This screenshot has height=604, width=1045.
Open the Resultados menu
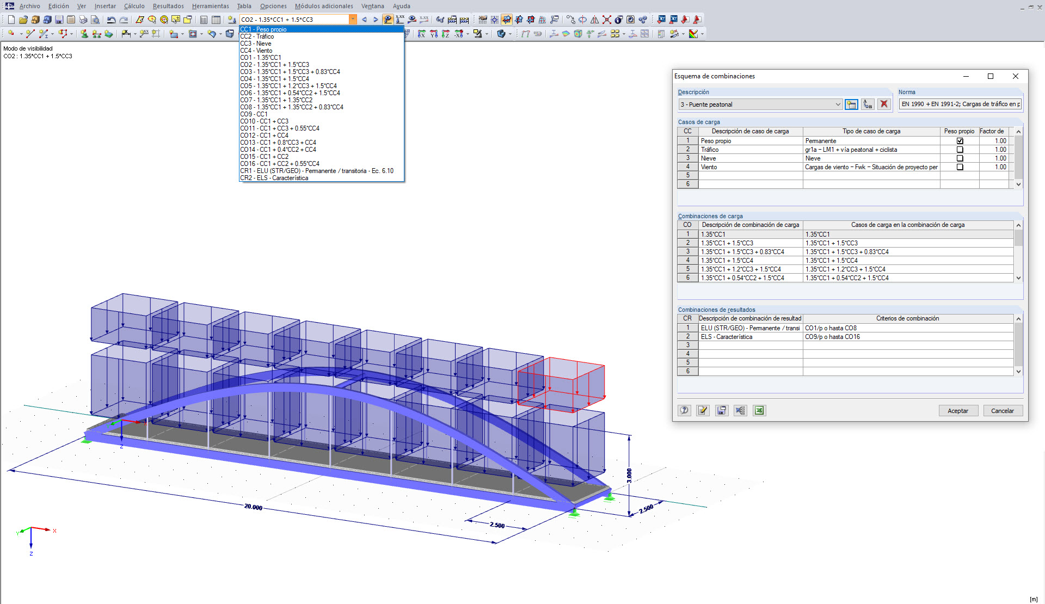pyautogui.click(x=168, y=6)
